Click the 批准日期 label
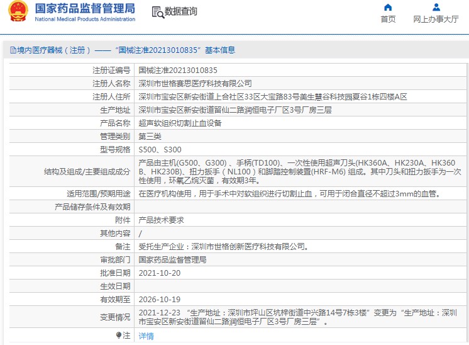Viewport: 469px width, 345px height. point(115,273)
